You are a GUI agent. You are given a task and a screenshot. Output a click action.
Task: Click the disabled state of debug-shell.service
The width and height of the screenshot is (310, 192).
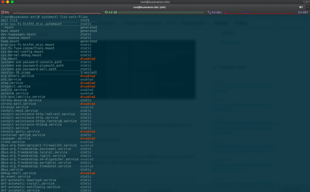[87, 173]
